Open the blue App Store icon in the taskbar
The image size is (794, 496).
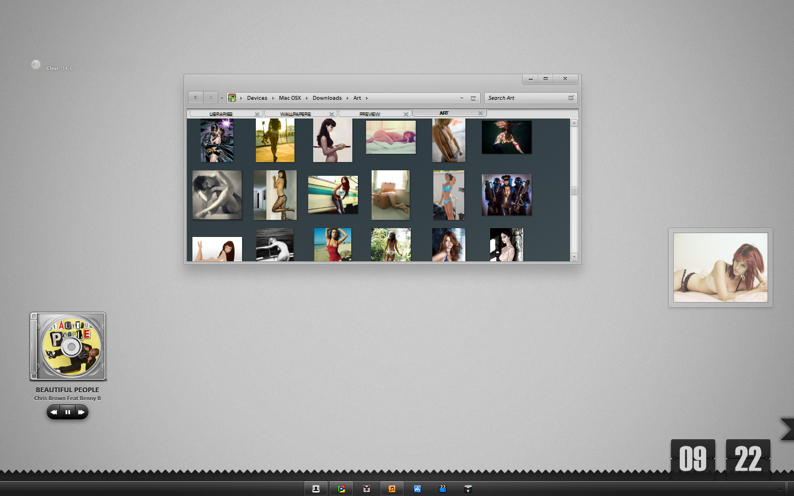[417, 489]
